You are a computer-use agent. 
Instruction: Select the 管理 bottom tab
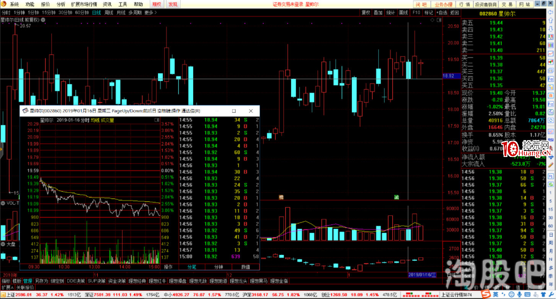pyautogui.click(x=28, y=281)
